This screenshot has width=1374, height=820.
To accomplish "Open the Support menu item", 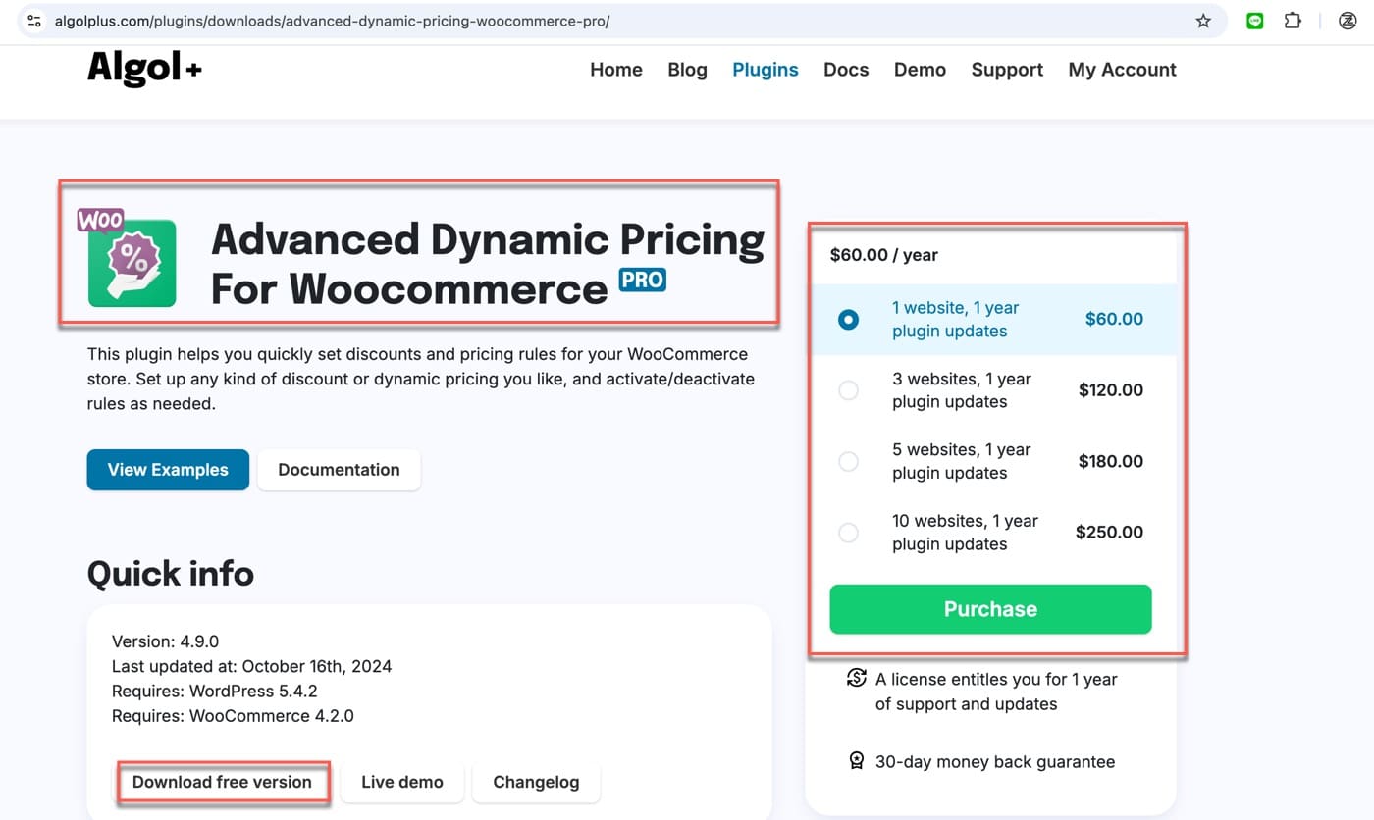I will tap(1007, 70).
